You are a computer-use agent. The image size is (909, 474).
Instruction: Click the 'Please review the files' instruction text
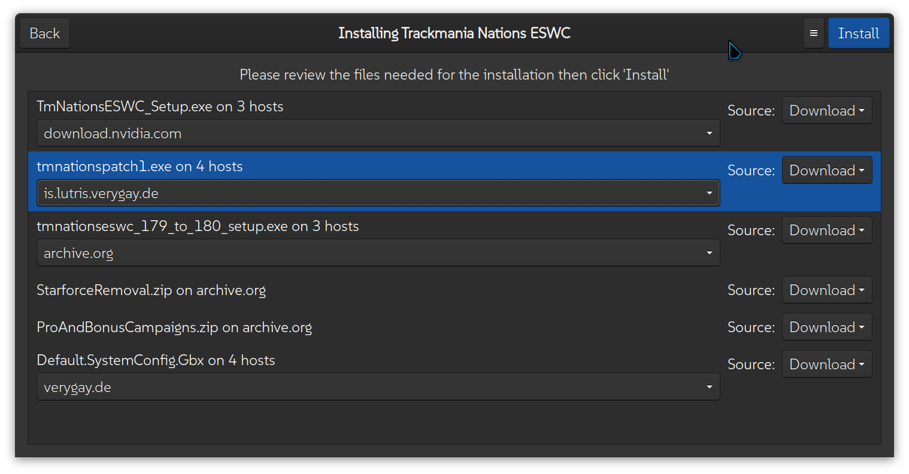pos(454,75)
